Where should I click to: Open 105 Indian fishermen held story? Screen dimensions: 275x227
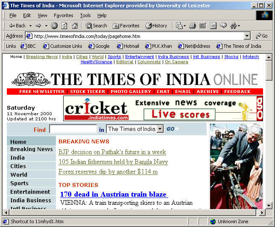[113, 162]
